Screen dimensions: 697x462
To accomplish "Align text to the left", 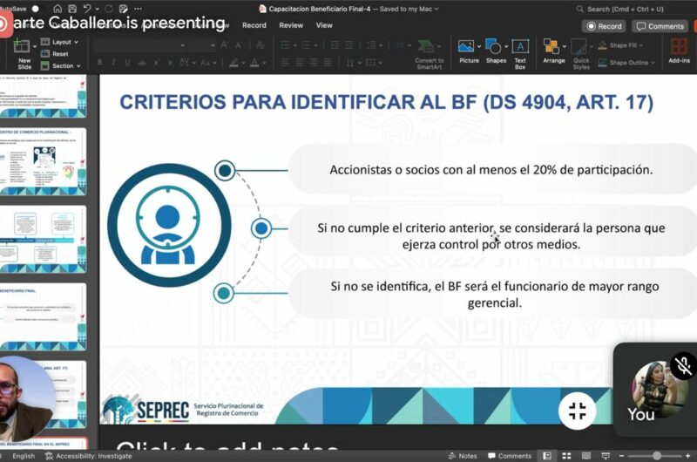I will (x=285, y=63).
